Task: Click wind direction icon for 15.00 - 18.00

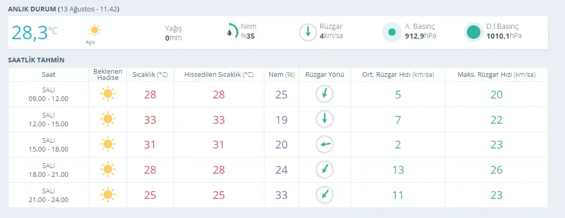Action: point(325,144)
